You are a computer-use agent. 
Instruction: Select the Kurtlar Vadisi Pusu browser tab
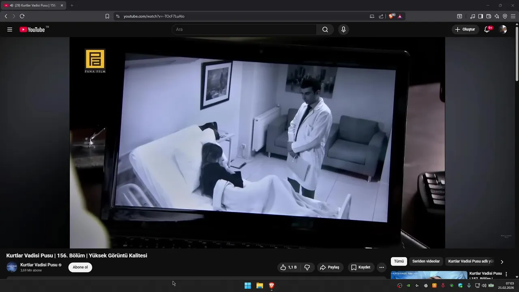tap(32, 5)
